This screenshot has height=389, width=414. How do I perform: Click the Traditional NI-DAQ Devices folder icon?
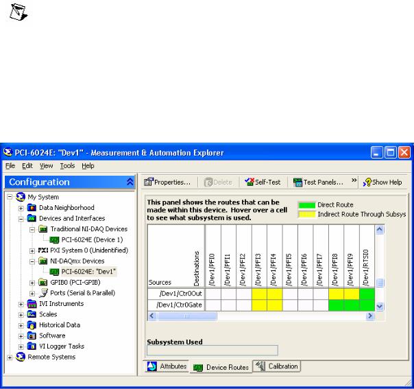pos(43,229)
